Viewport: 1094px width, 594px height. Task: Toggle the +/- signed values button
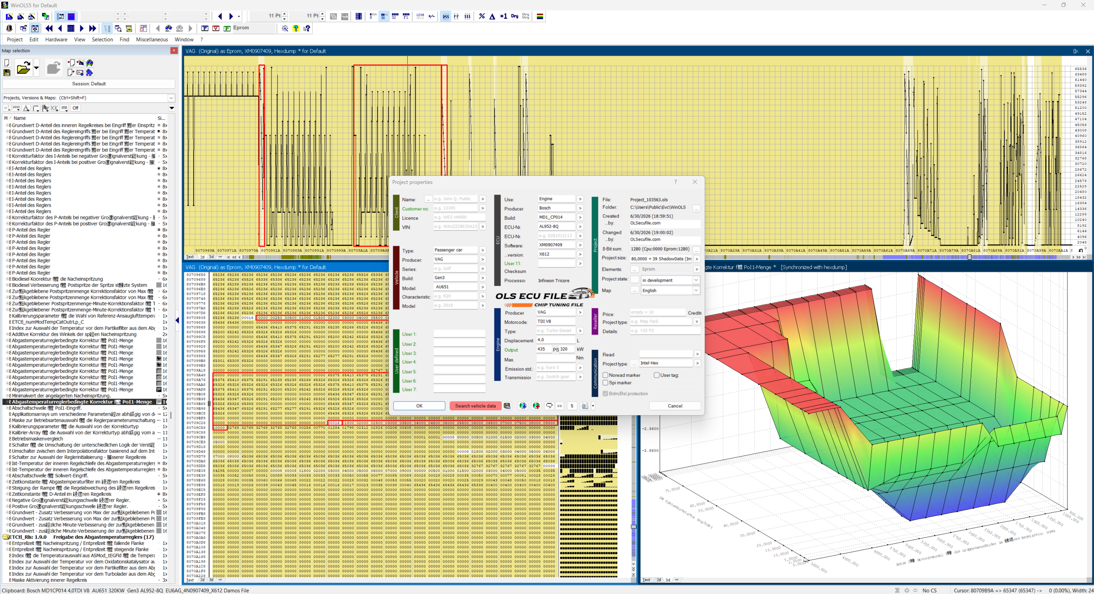[432, 16]
